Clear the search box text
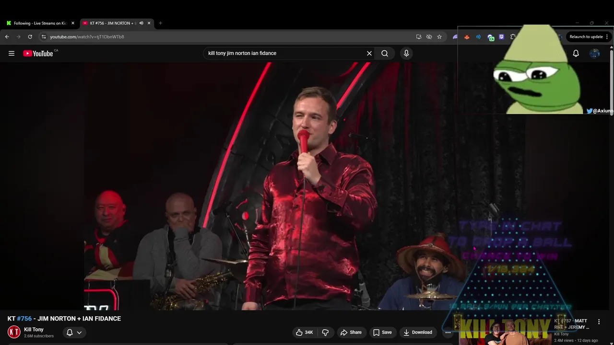614x345 pixels. 369,53
